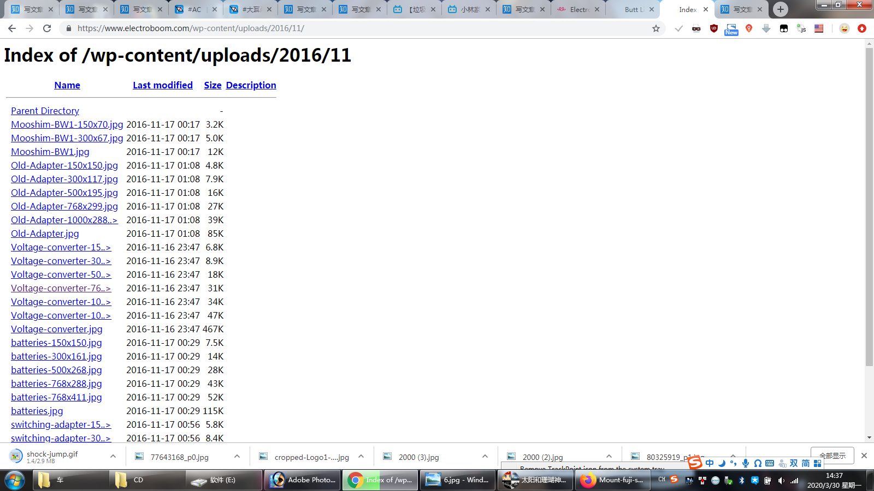Open the download-arrow extension
The height and width of the screenshot is (491, 874).
(766, 28)
